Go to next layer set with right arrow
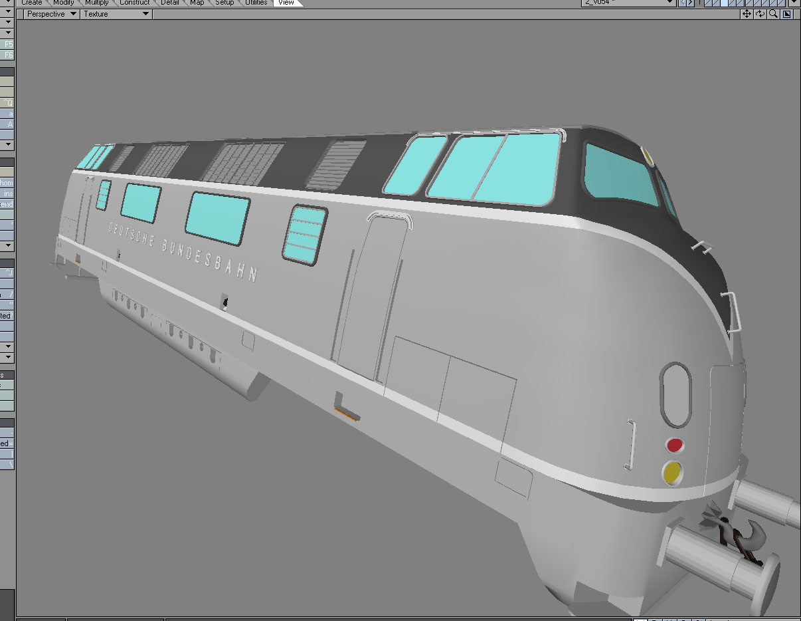 (691, 3)
